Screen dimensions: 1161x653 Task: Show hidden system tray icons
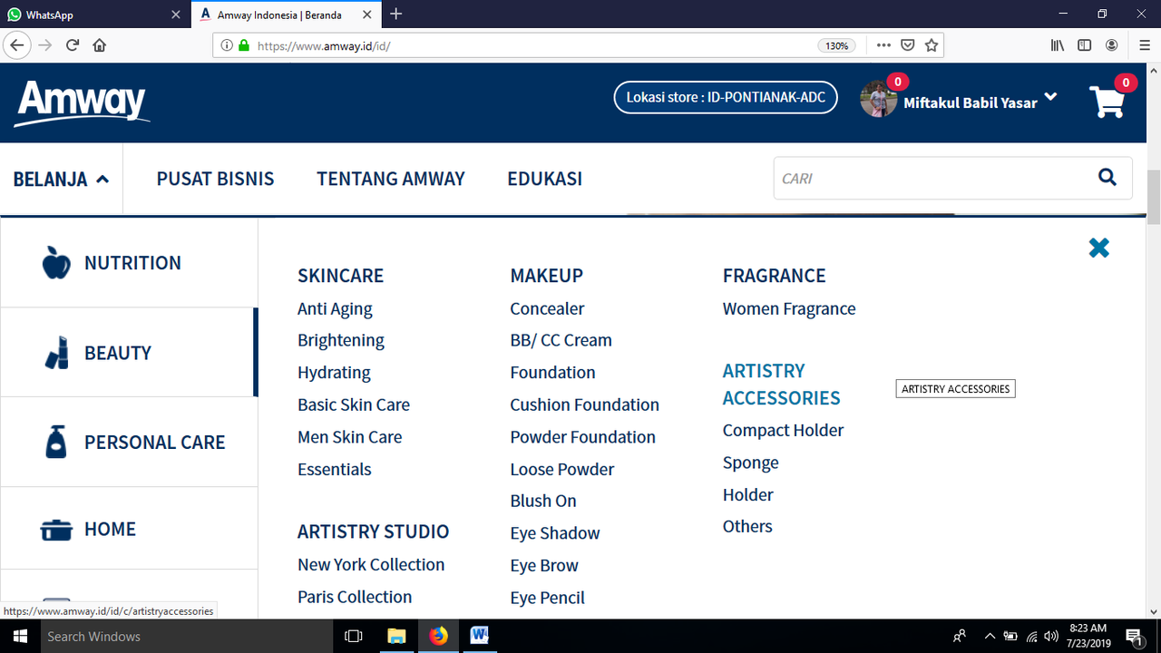coord(990,636)
